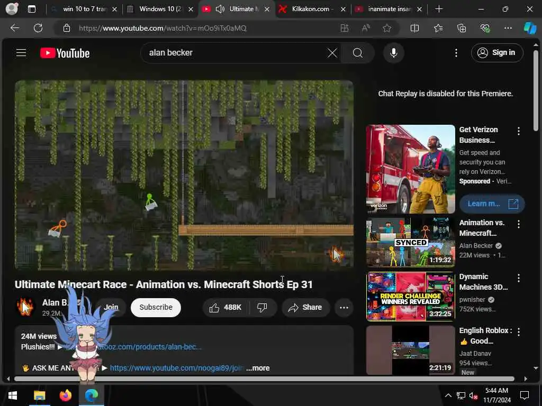Refresh the page in the browser
The width and height of the screenshot is (542, 406).
38,28
